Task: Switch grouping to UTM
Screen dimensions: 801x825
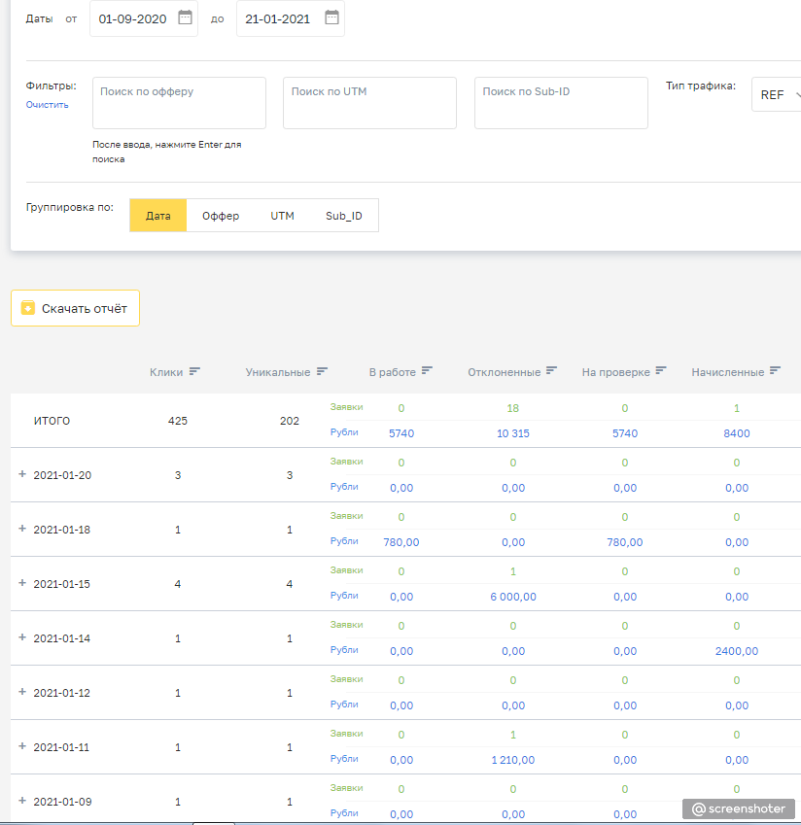Action: click(x=282, y=216)
